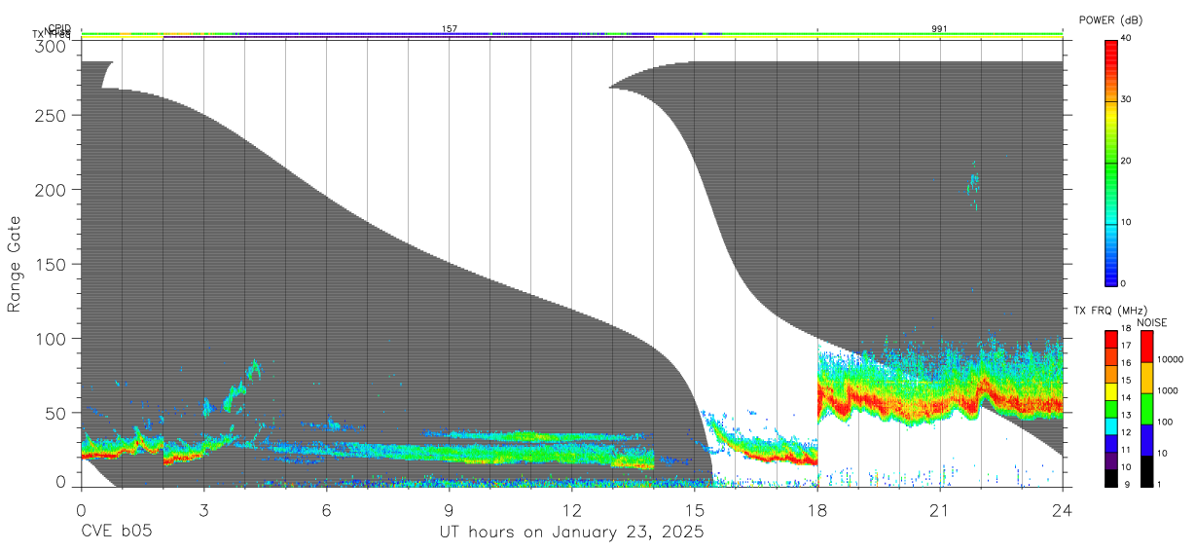Pick the red band of NOISE legend
The height and width of the screenshot is (552, 1195).
(x=1146, y=346)
